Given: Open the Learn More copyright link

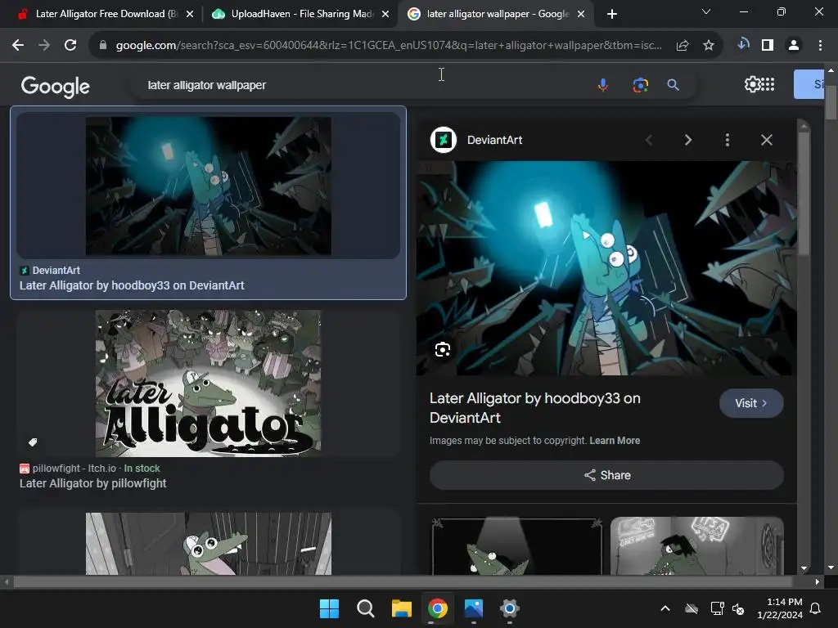Looking at the screenshot, I should pos(615,441).
